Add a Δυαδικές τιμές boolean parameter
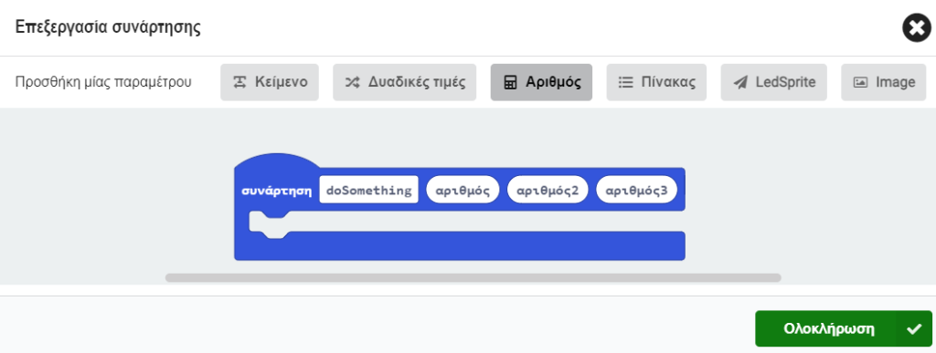Viewport: 936px width, 353px height. pos(404,82)
